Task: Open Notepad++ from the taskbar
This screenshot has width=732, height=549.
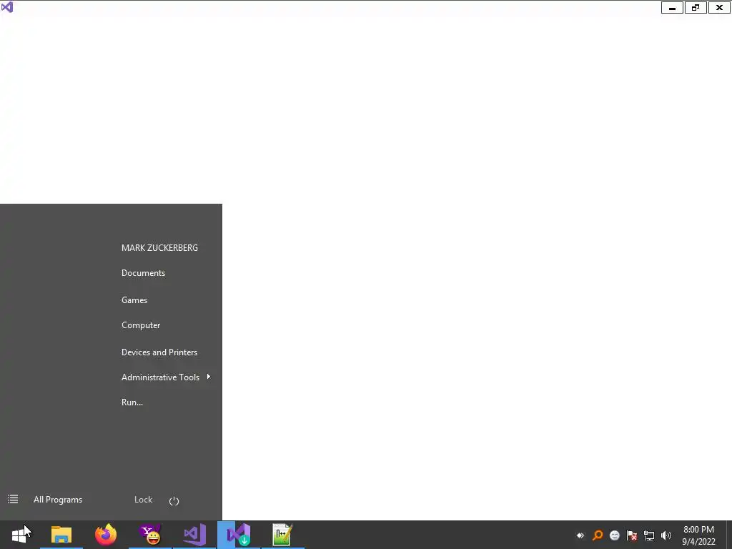Action: pos(283,535)
